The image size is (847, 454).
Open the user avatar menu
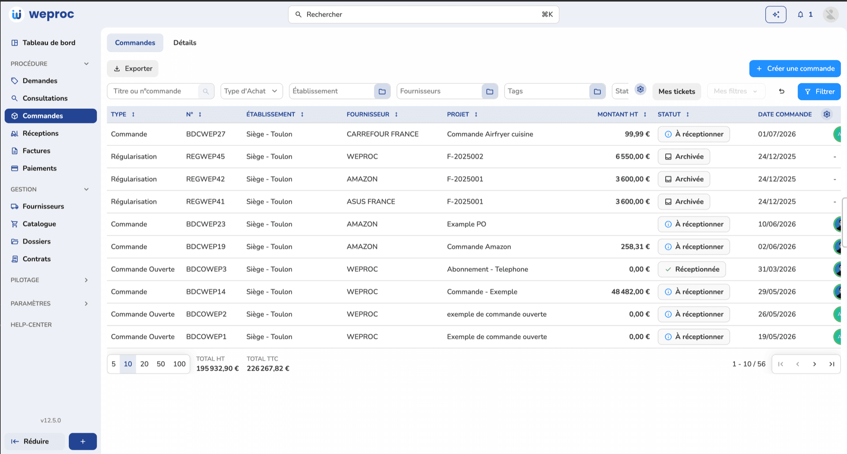tap(830, 15)
